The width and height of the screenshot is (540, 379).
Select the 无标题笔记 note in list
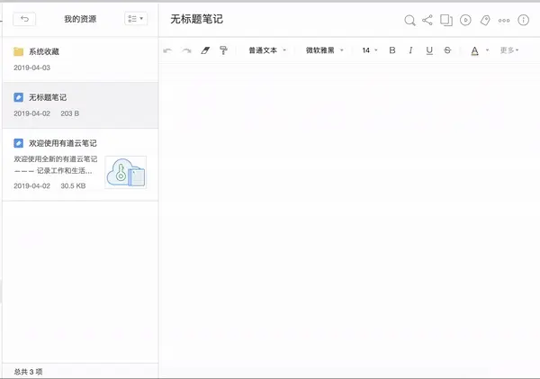80,105
